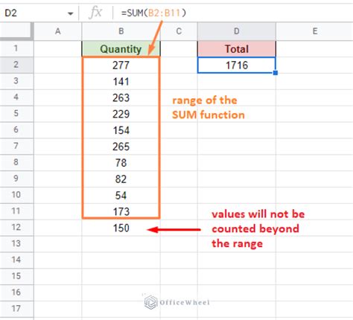Select the cell containing 154
The width and height of the screenshot is (353, 320).
click(121, 130)
